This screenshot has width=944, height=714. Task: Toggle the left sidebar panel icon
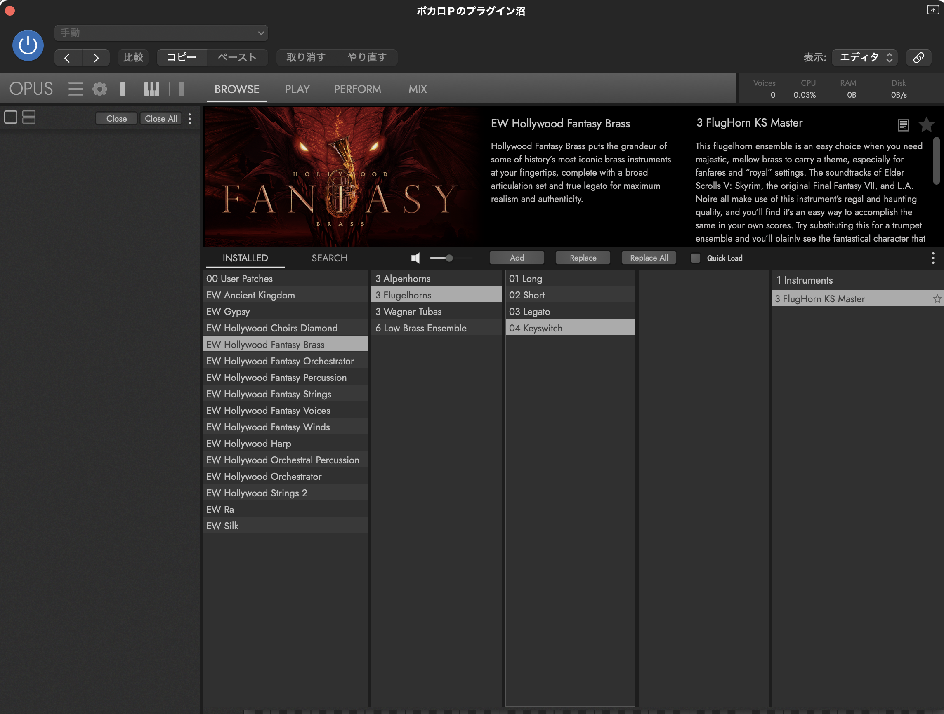(127, 89)
